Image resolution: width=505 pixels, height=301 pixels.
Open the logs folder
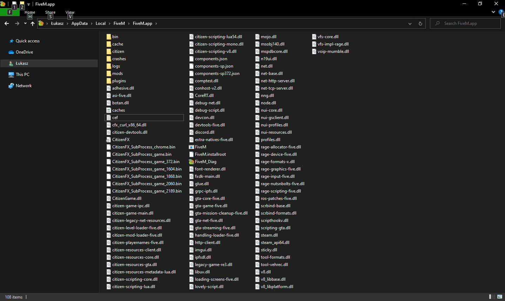113,66
